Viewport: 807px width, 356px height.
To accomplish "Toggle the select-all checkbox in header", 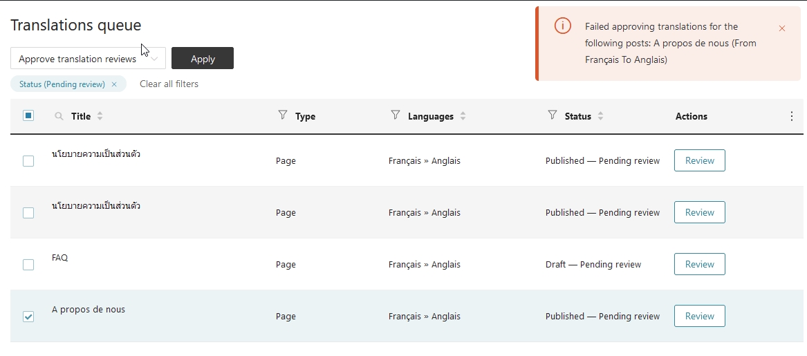I will pyautogui.click(x=28, y=115).
